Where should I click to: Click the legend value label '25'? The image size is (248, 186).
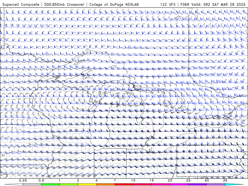tap(188, 180)
